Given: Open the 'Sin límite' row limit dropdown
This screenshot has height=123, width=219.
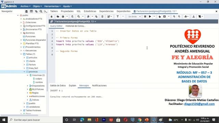Looking at the screenshot, I should tap(134, 17).
